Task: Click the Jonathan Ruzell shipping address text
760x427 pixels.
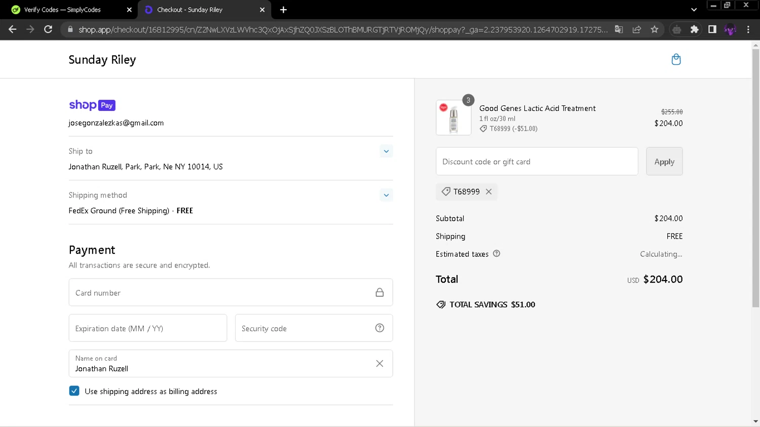Action: (145, 167)
